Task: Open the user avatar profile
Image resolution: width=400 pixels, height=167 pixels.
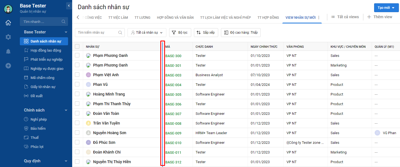Action: (8, 9)
